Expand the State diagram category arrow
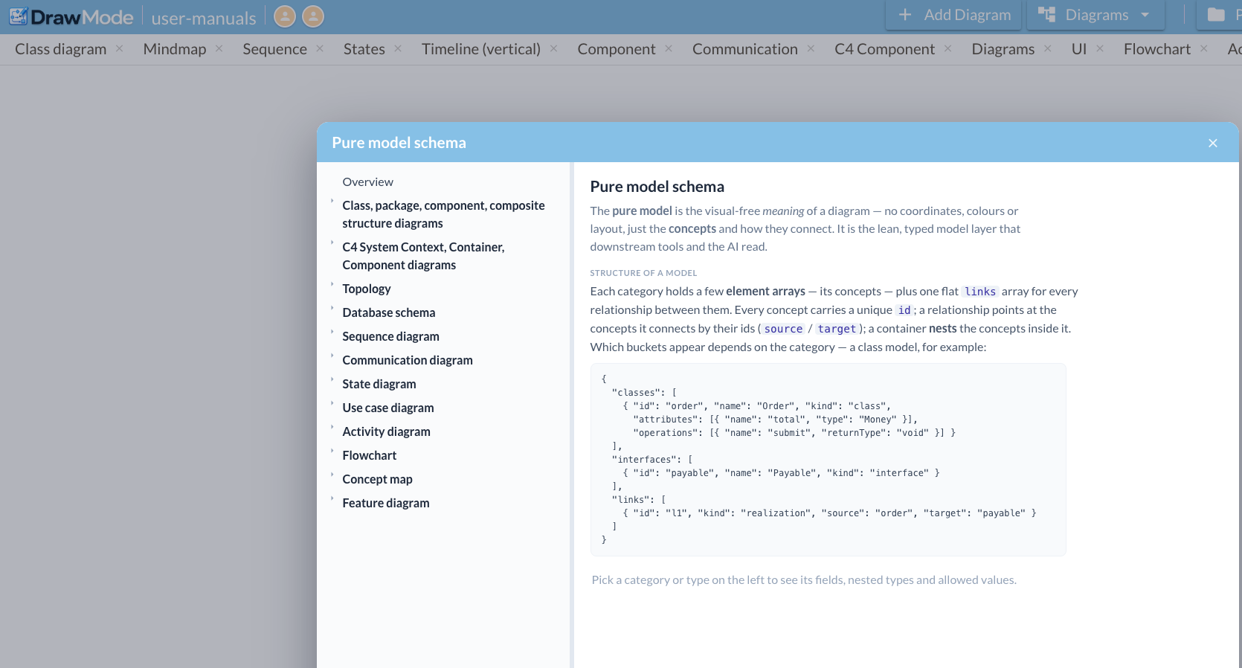Screen dimensions: 1242x668 pyautogui.click(x=332, y=379)
